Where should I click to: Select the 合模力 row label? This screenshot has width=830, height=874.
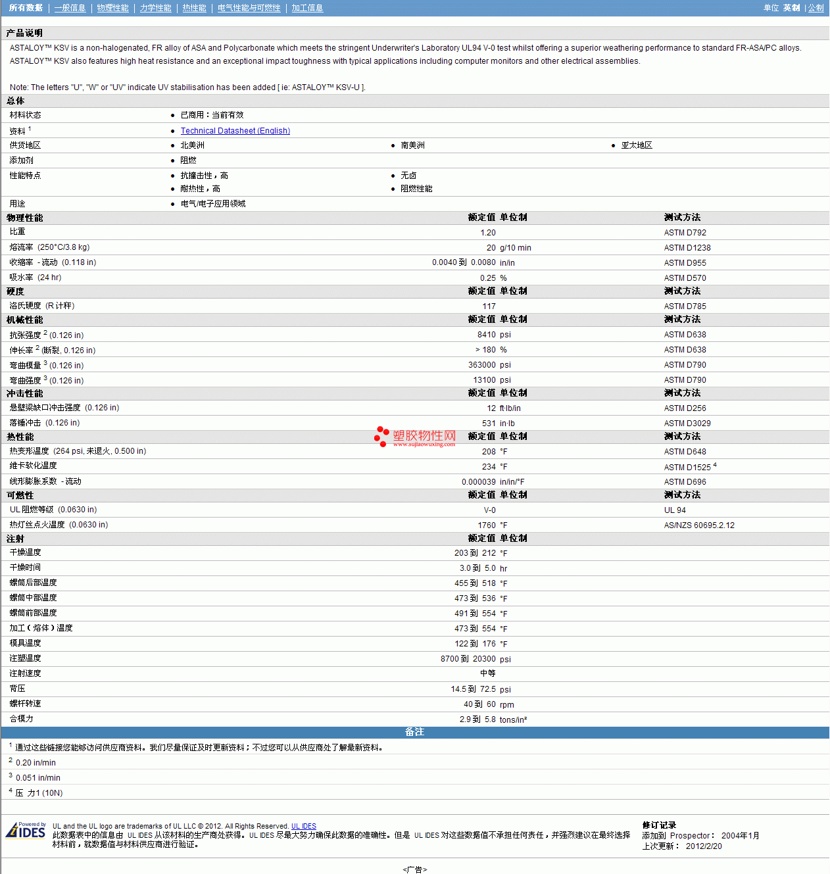tap(22, 719)
